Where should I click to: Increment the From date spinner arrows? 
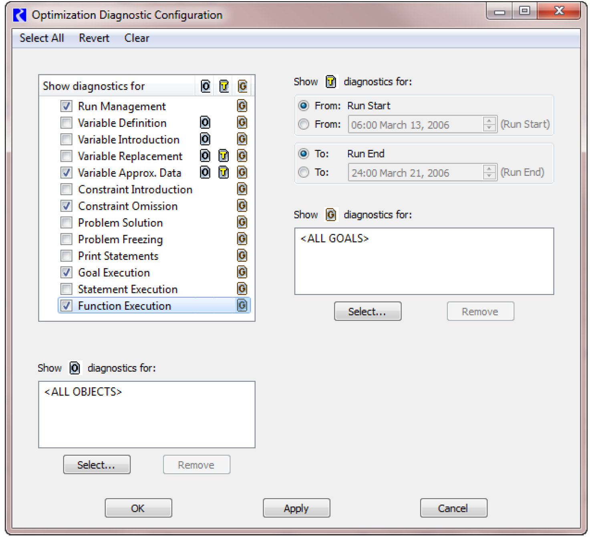[489, 121]
